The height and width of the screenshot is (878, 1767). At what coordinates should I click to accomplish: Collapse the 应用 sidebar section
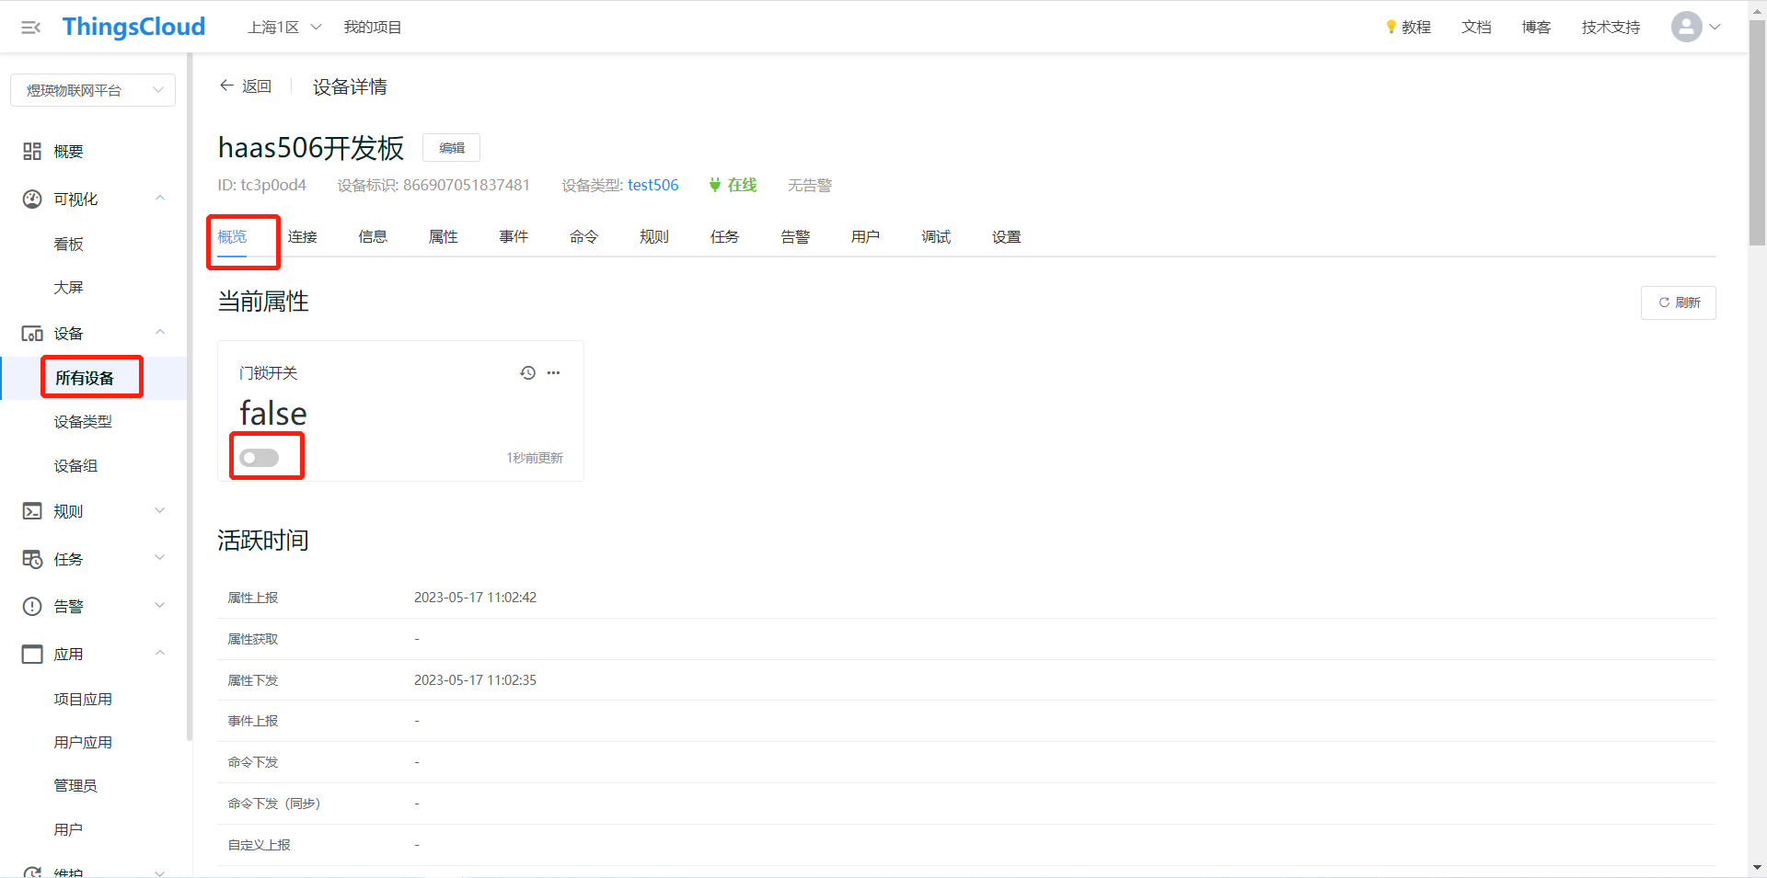[160, 654]
